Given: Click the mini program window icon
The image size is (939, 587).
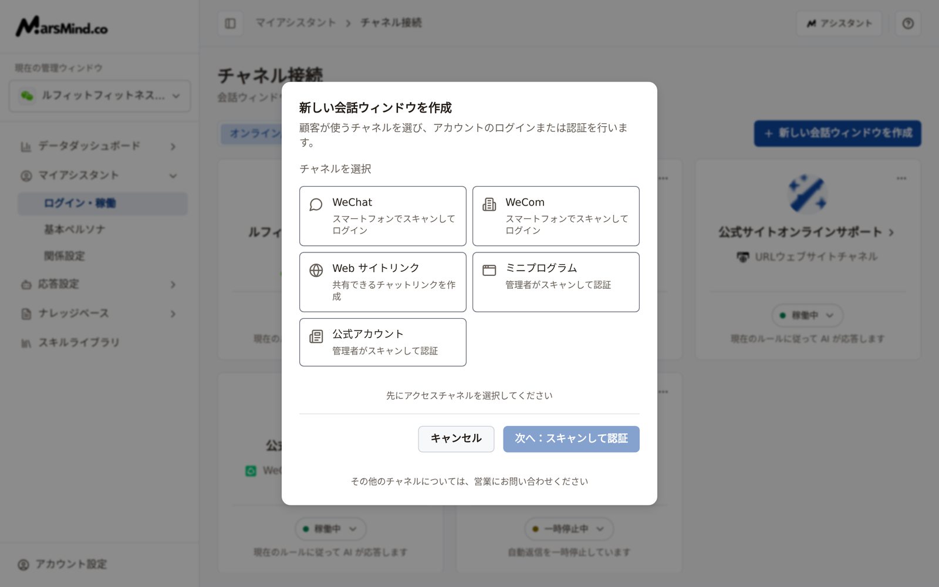Looking at the screenshot, I should [489, 270].
